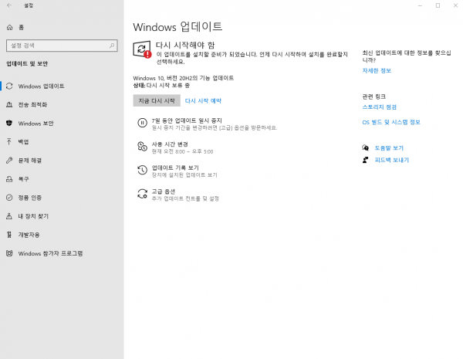This screenshot has width=463, height=359.
Task: Click the 상태: 다시 시작 보류 중 text
Action: (161, 86)
